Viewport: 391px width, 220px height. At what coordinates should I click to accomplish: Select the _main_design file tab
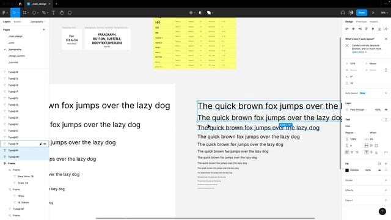click(38, 4)
